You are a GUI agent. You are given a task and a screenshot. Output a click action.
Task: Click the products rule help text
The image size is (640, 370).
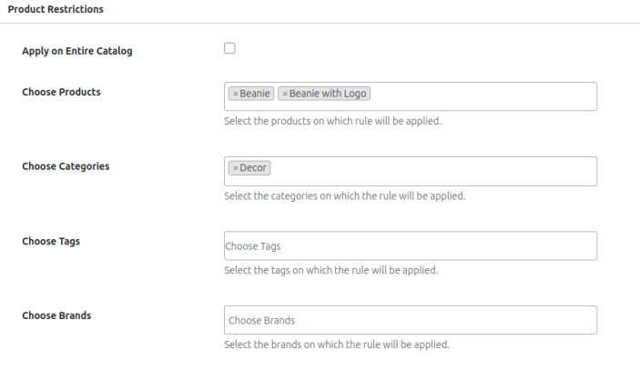[332, 121]
